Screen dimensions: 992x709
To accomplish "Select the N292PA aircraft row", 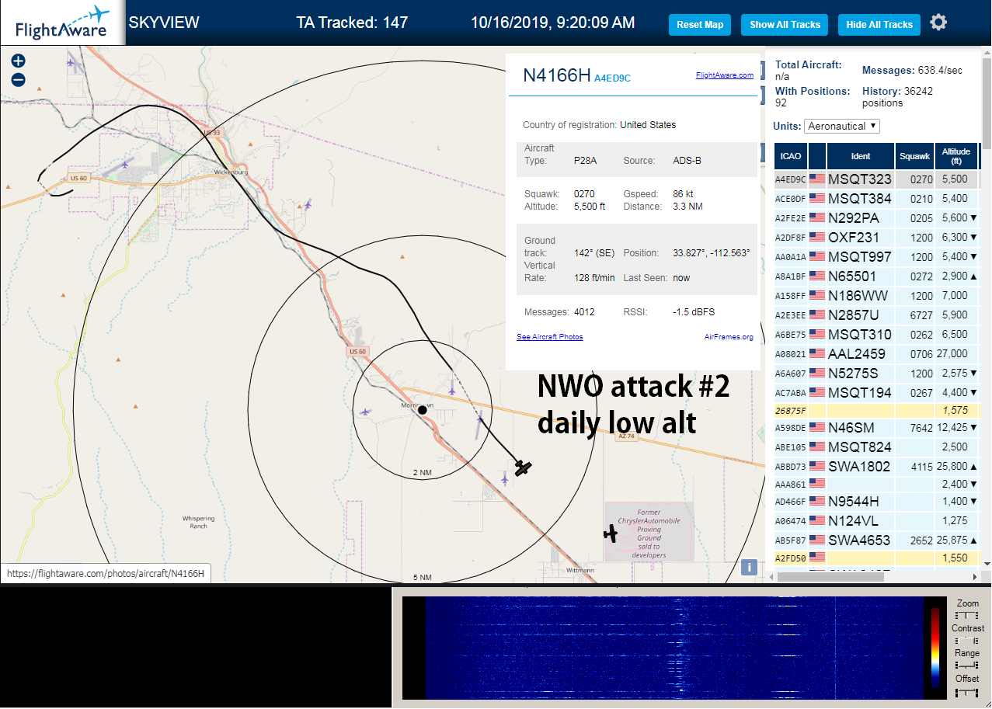I will point(876,218).
